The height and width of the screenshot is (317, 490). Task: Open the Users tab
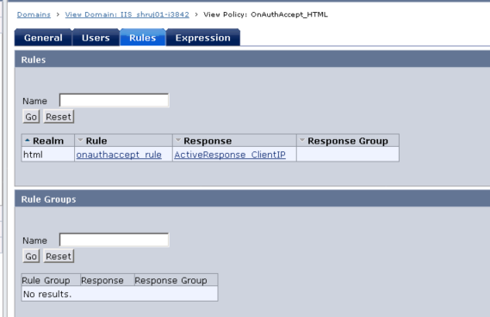(x=96, y=38)
